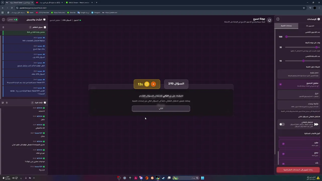The image size is (322, 181).
Task: Open the Fasel+ bookmark
Action: pos(30,13)
